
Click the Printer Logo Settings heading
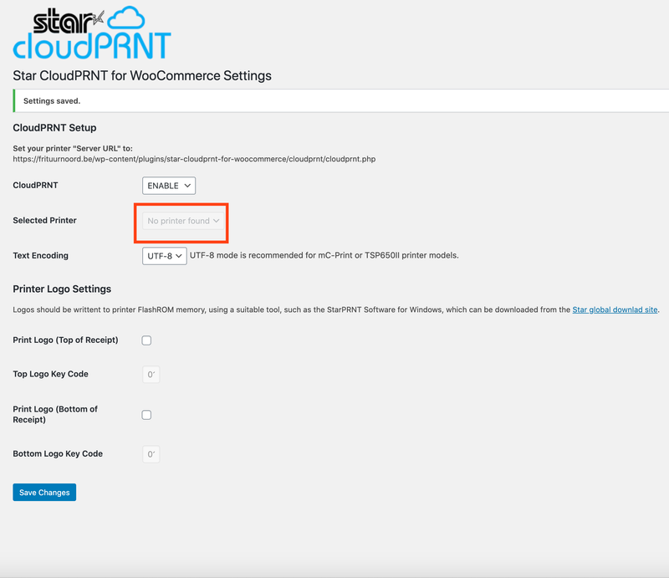(x=62, y=289)
